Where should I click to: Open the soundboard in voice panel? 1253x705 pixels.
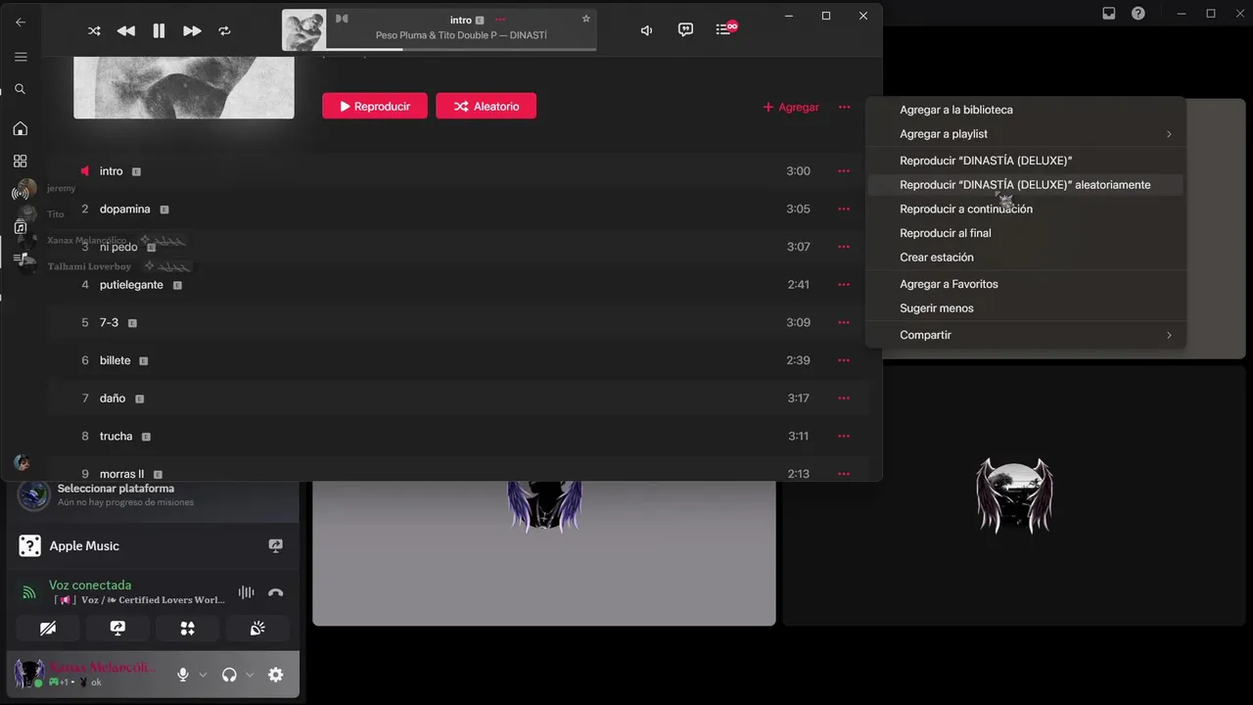coord(257,628)
